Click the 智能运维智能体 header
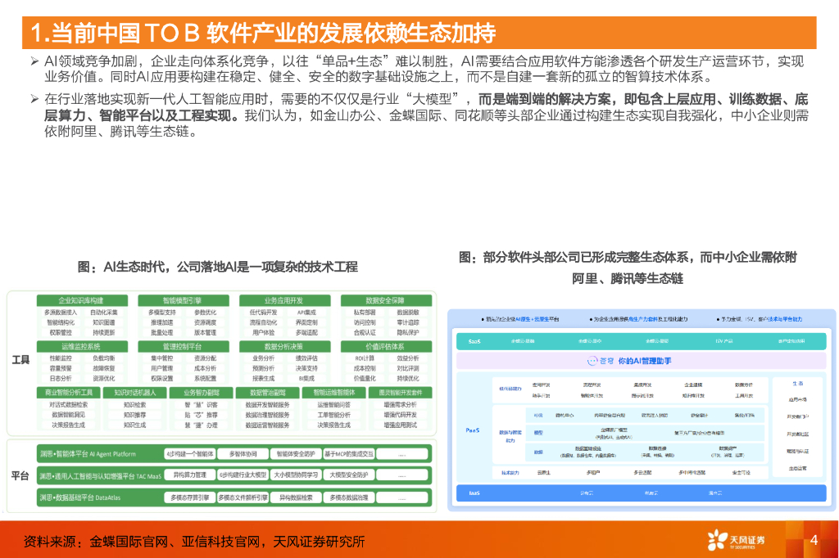 click(334, 392)
